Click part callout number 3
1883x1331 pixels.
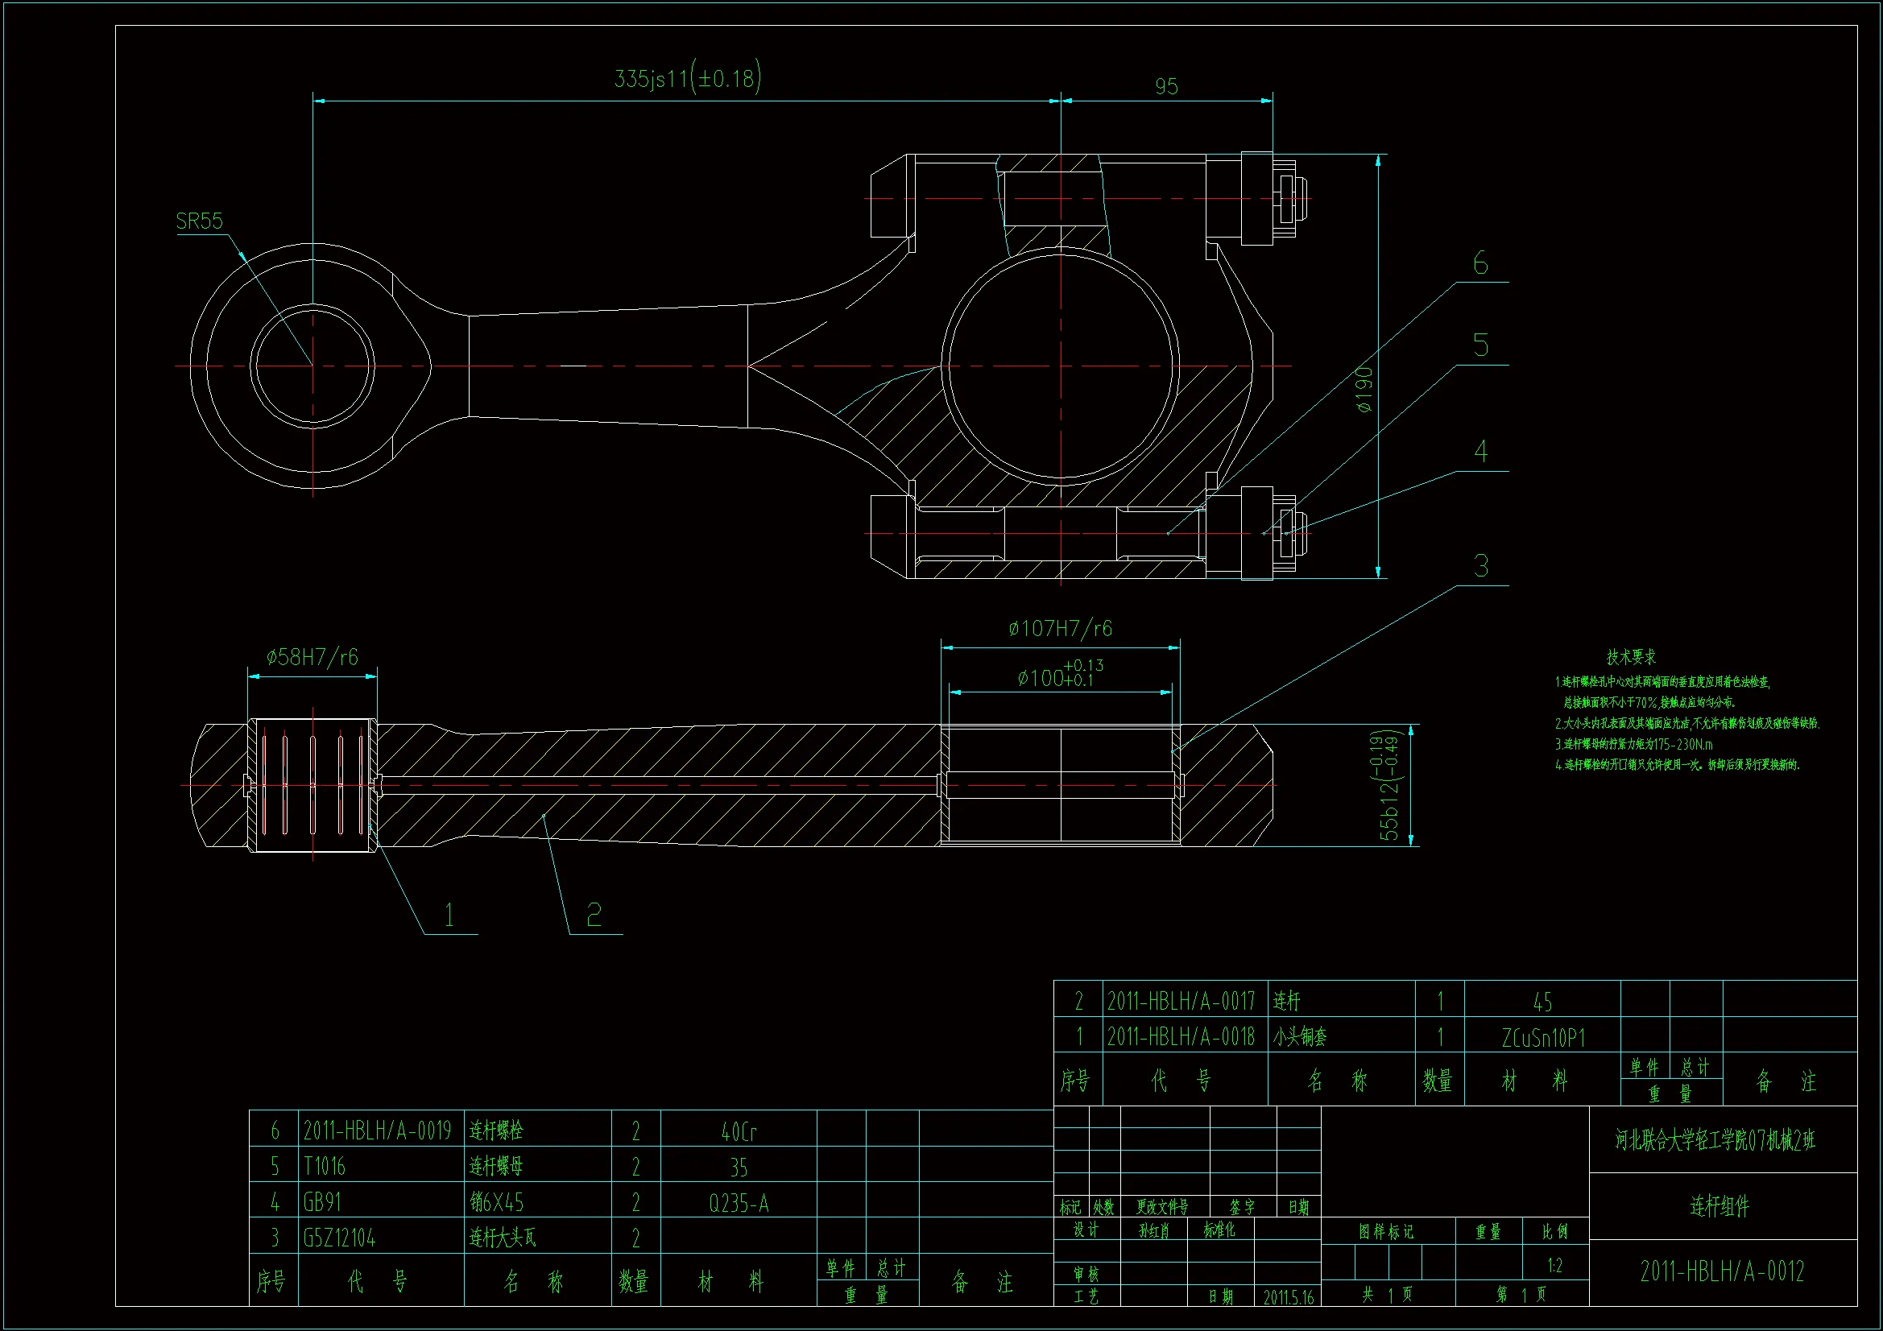coord(1480,566)
